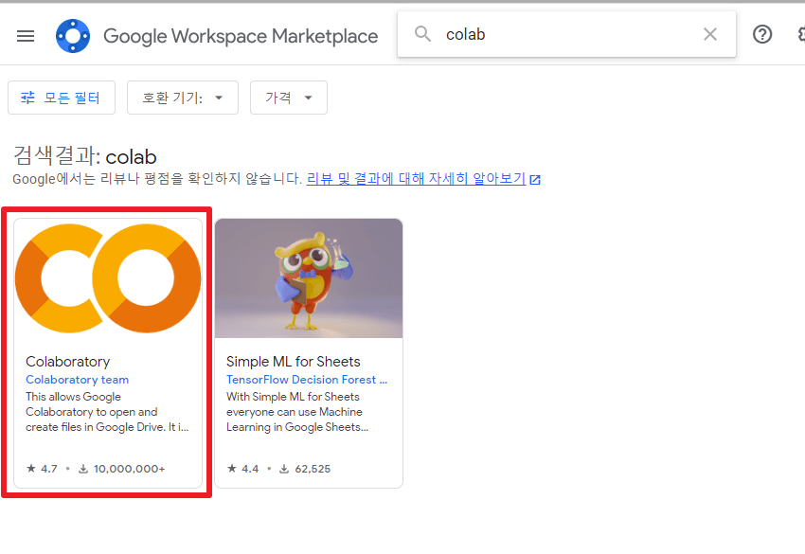Click the 62,525 download count
Screen dimensions: 805x554
pos(305,469)
